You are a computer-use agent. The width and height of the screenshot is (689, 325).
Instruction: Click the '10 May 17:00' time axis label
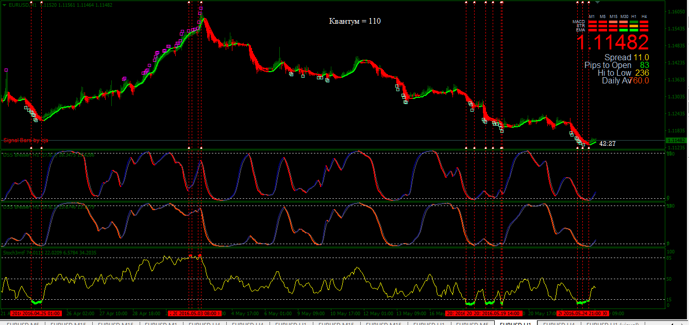[x=345, y=313]
